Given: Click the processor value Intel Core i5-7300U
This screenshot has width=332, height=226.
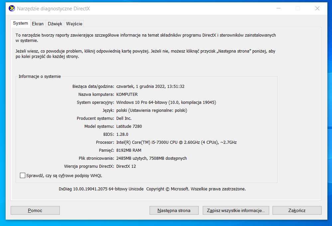Looking at the screenshot, I should [x=176, y=142].
